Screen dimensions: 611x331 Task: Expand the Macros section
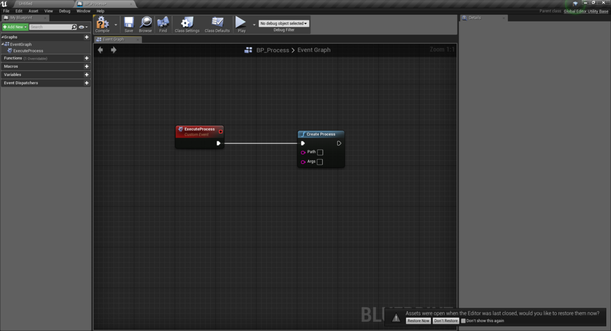pos(11,66)
